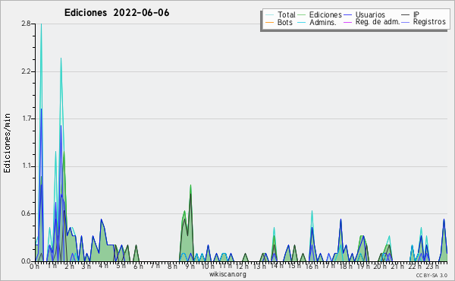Click the 9 h mark on the time axis
The width and height of the screenshot is (455, 281).
coord(189,266)
